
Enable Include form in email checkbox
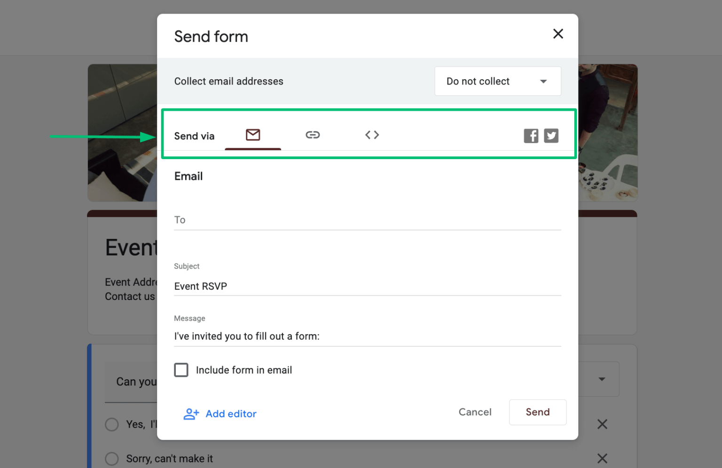181,370
